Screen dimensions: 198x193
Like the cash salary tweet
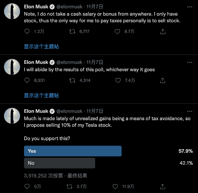pos(118,32)
